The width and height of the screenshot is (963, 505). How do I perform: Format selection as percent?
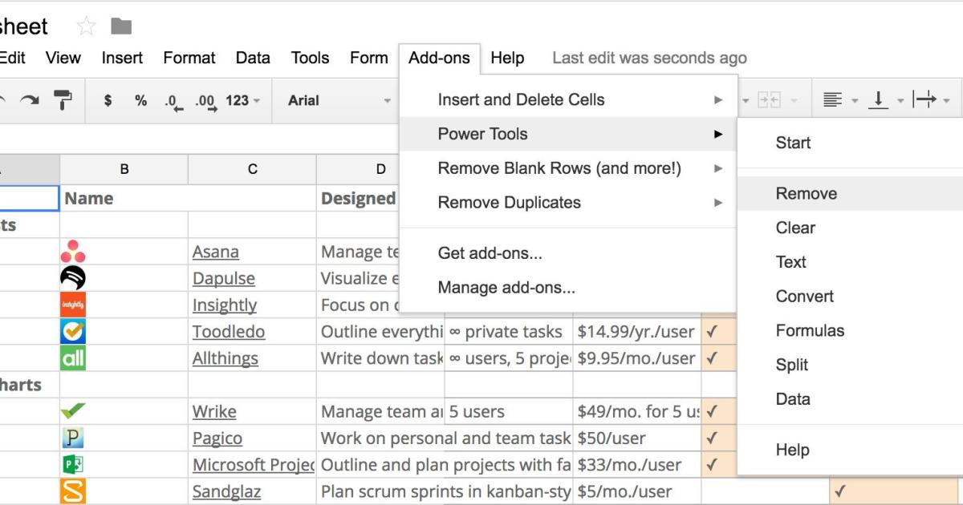pyautogui.click(x=140, y=99)
